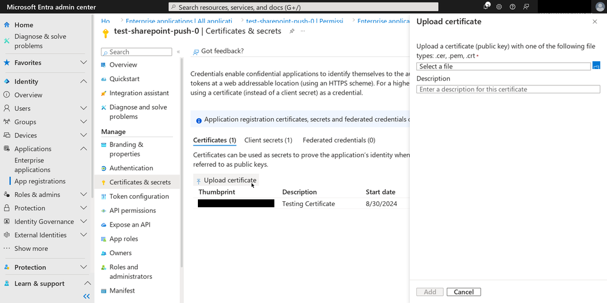Browse for certificate file folder icon
This screenshot has height=303, width=607.
596,65
